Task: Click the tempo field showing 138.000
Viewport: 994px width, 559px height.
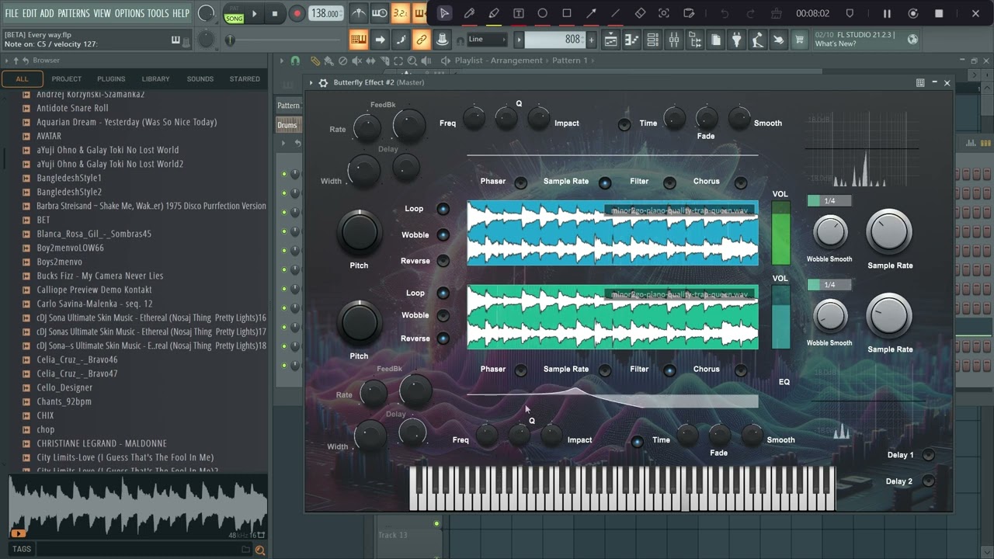Action: [x=326, y=13]
